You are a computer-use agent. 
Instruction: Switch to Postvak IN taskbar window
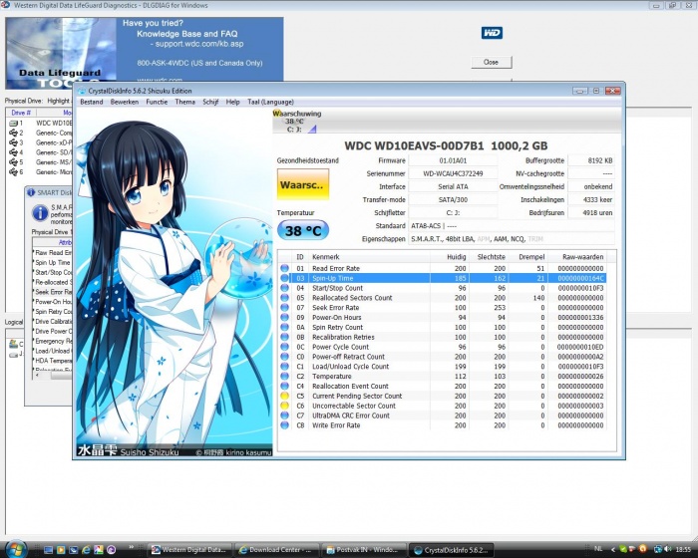(x=363, y=550)
